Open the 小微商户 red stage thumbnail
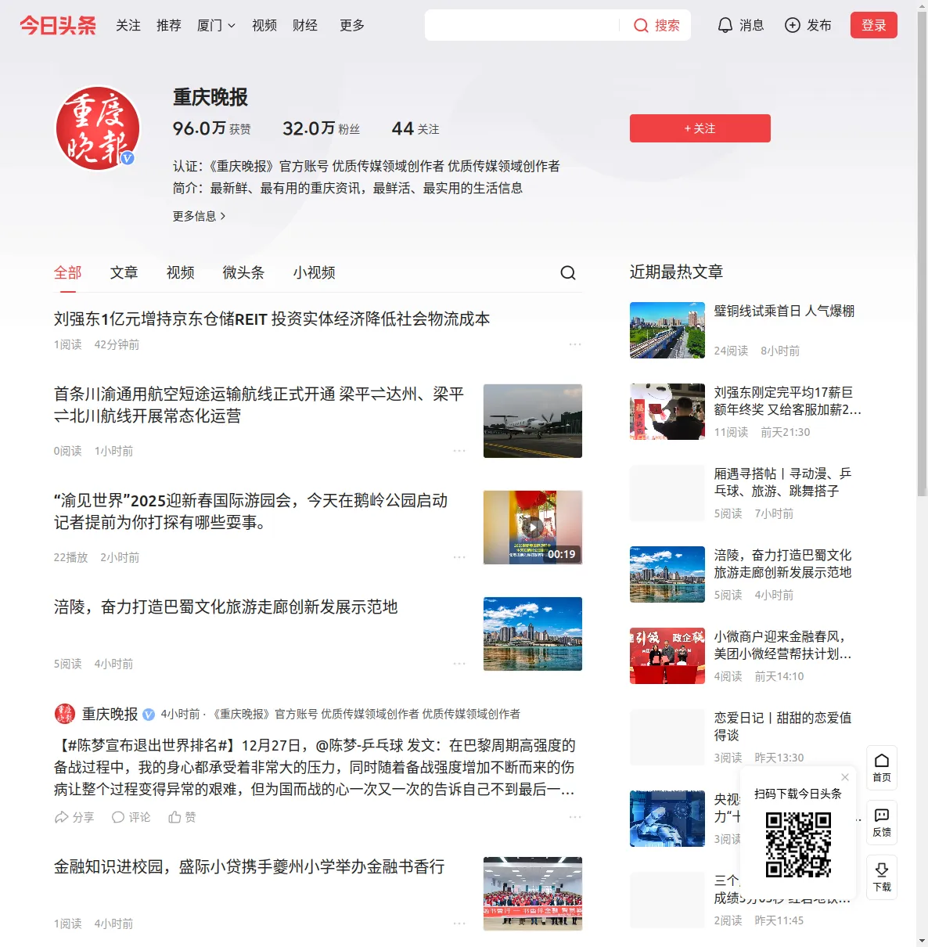Screen dimensions: 928x947 (x=667, y=656)
